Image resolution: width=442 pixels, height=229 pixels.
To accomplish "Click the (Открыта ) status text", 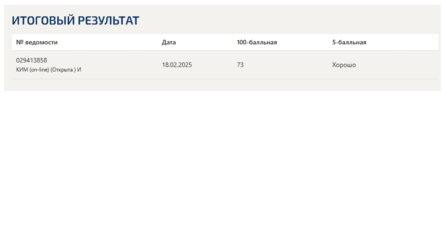I will (63, 69).
